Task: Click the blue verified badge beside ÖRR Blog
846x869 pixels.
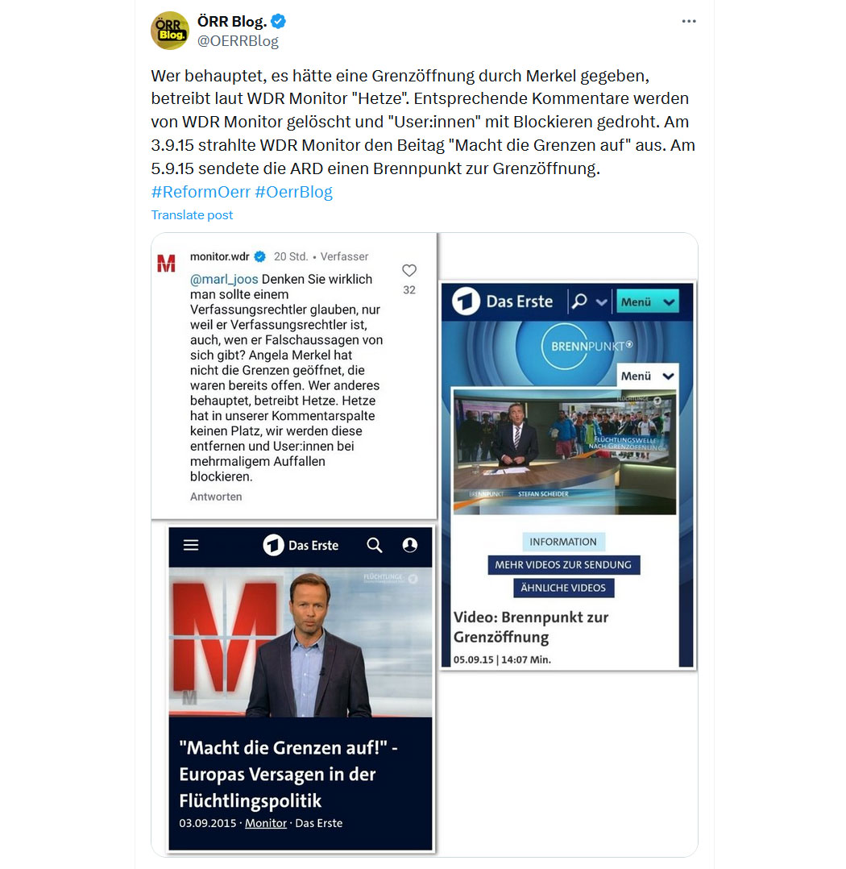Action: tap(278, 22)
